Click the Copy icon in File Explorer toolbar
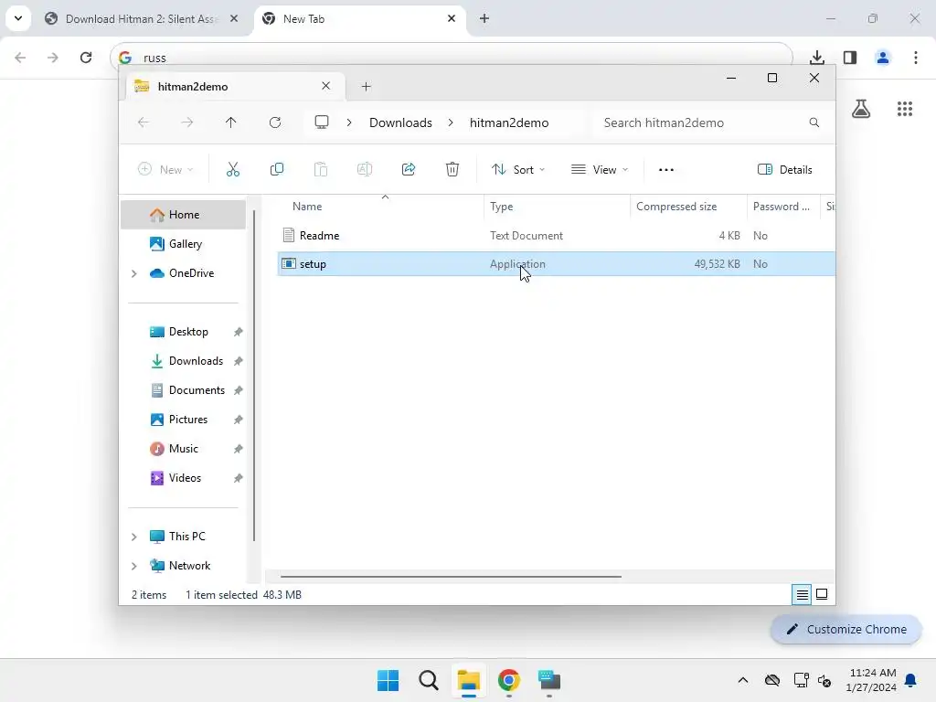936x702 pixels. pyautogui.click(x=277, y=169)
